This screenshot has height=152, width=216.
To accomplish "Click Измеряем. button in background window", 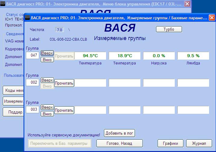I will pos(13,101).
